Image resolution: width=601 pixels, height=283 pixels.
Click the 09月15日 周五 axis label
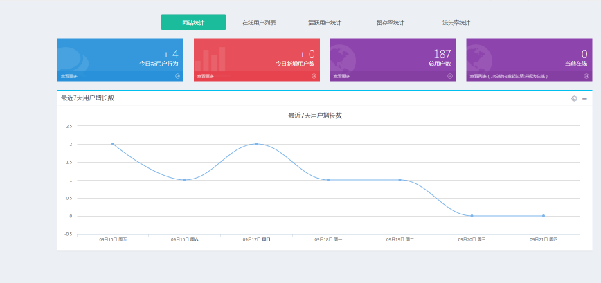113,239
